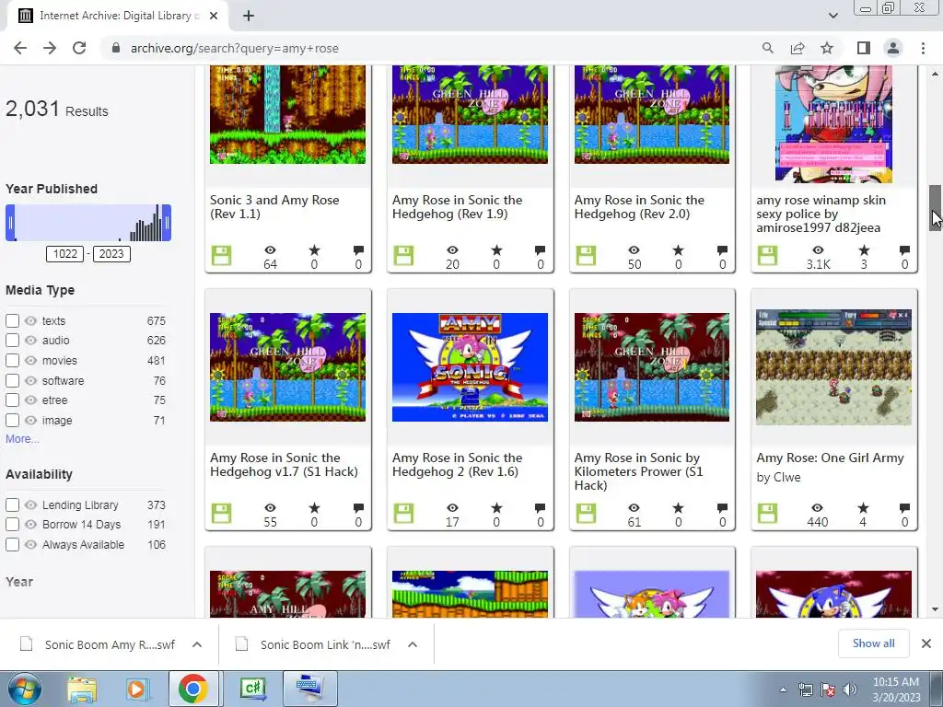The width and height of the screenshot is (943, 707).
Task: Check the Lending Library checkbox
Action: (13, 505)
